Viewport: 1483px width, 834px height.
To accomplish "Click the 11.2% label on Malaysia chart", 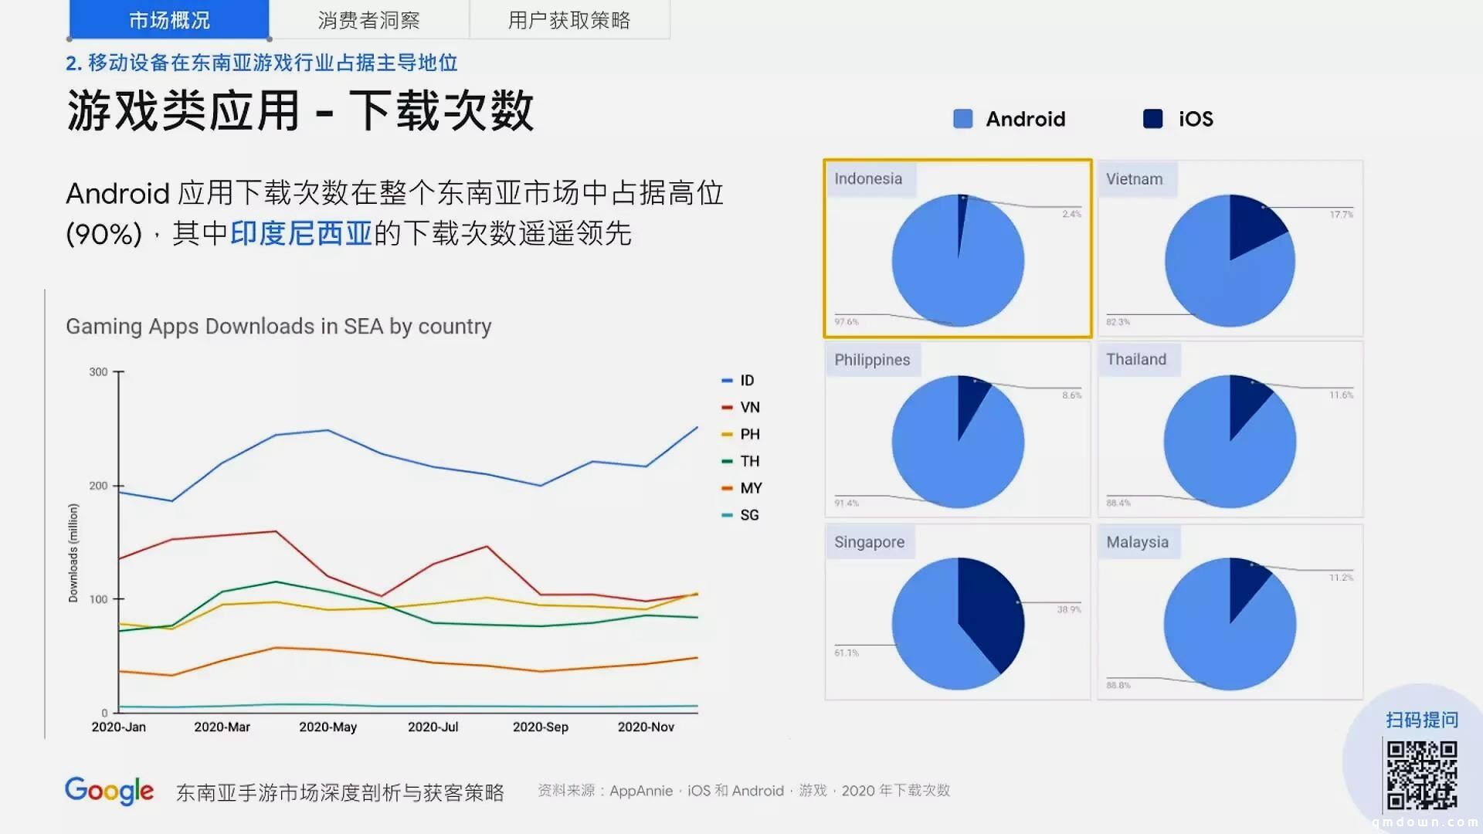I will 1341,578.
